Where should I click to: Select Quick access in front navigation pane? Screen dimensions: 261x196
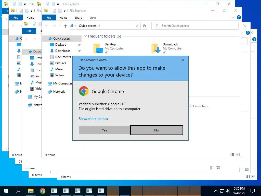62,39
